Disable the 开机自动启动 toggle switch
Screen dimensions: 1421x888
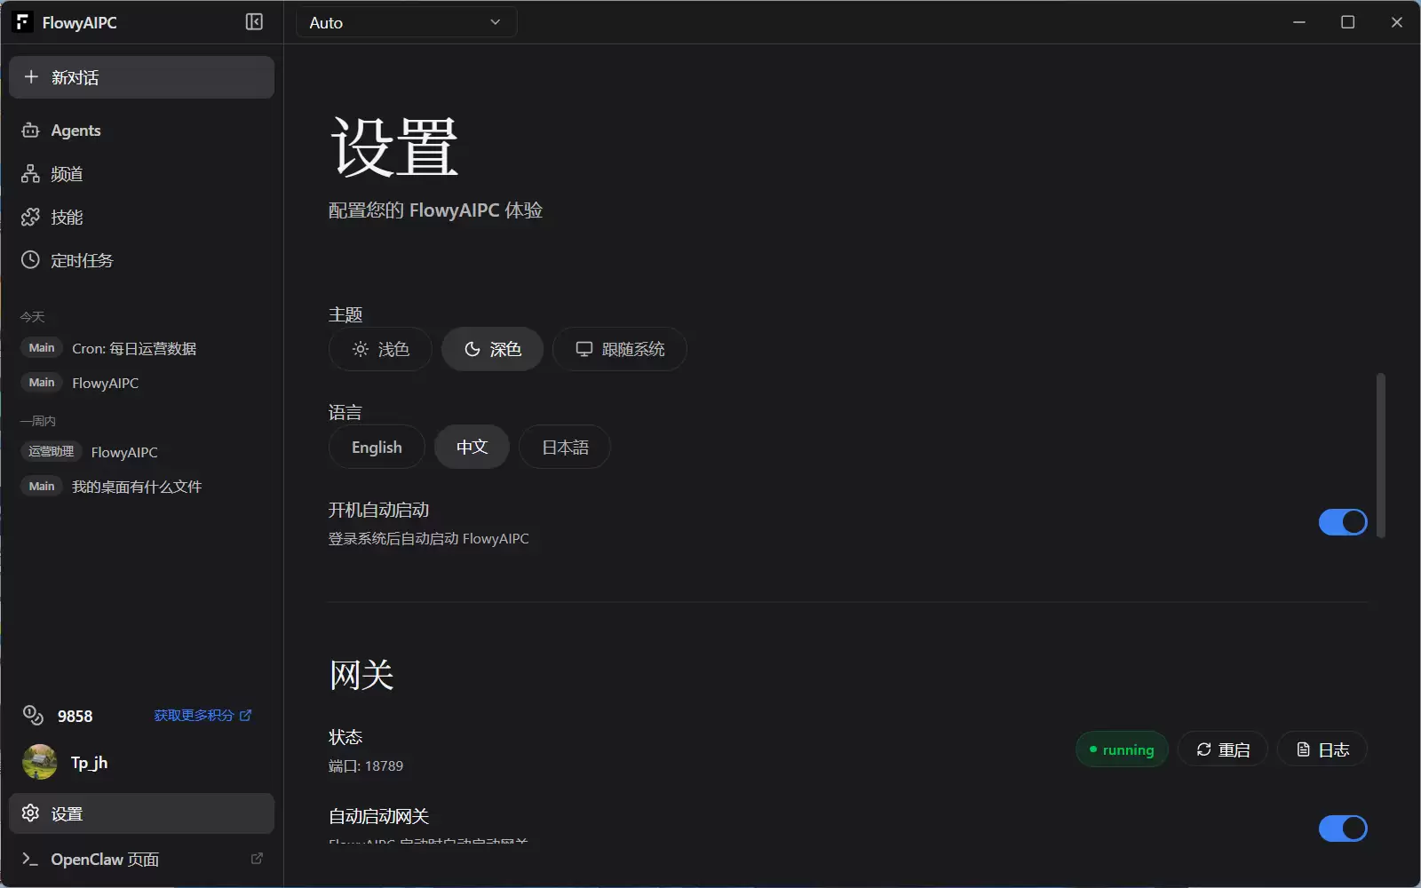click(1342, 522)
